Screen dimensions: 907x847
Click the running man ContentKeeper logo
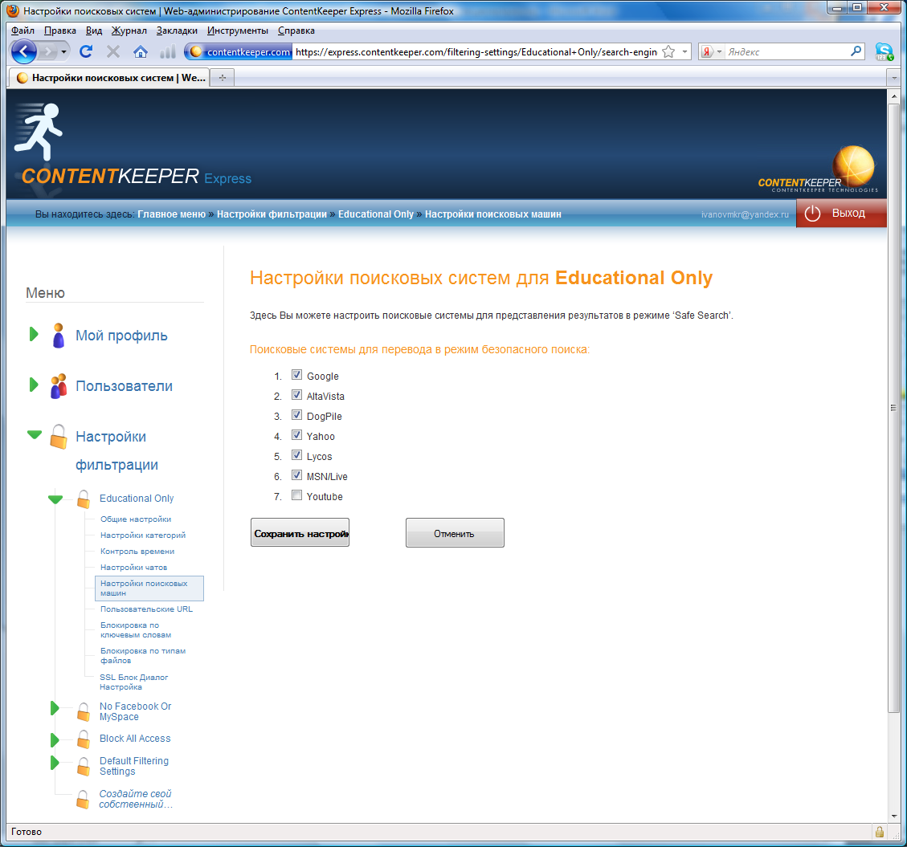pos(39,131)
